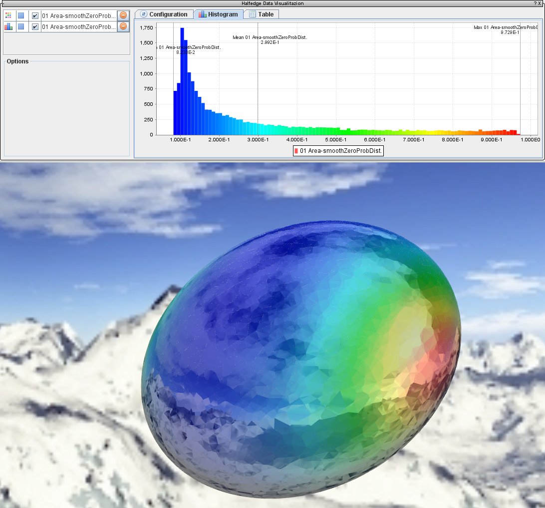The height and width of the screenshot is (508, 545).
Task: Click the blue square icon in second row
Action: pyautogui.click(x=21, y=26)
